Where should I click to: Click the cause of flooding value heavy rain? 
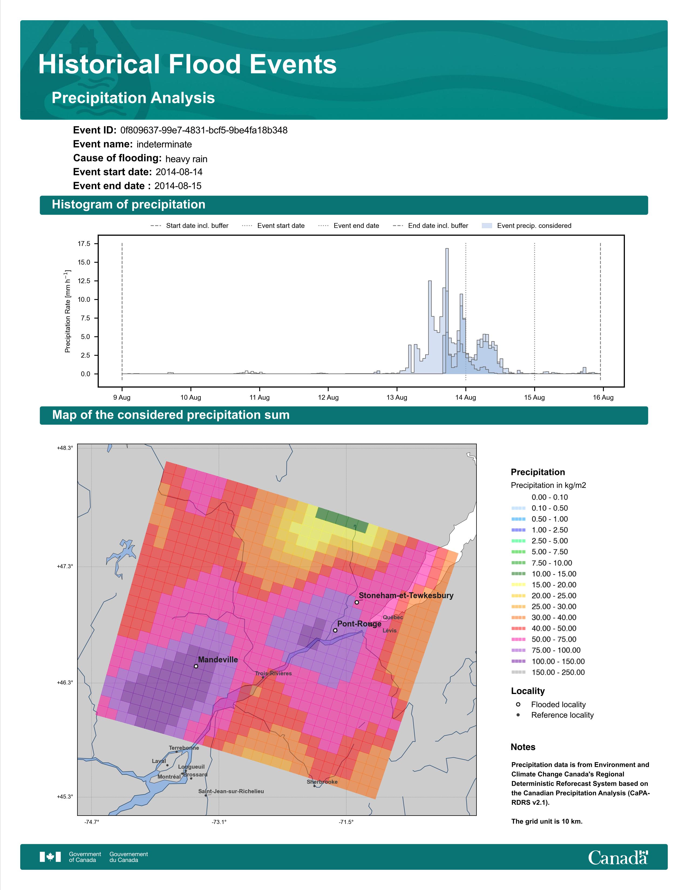click(186, 159)
